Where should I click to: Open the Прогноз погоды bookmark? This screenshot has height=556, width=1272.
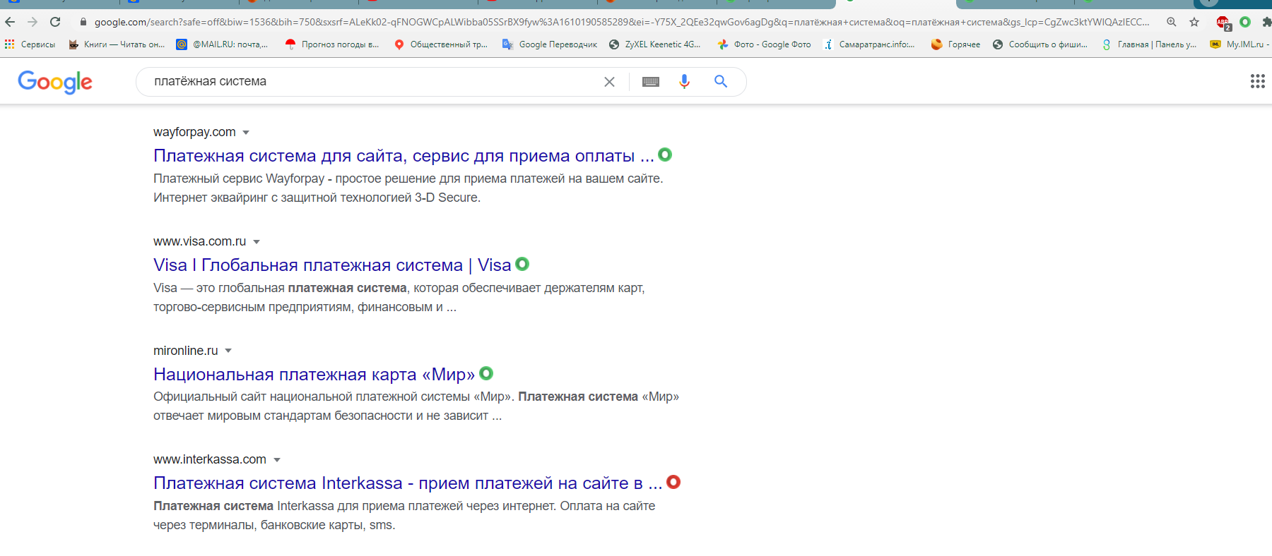[x=331, y=44]
